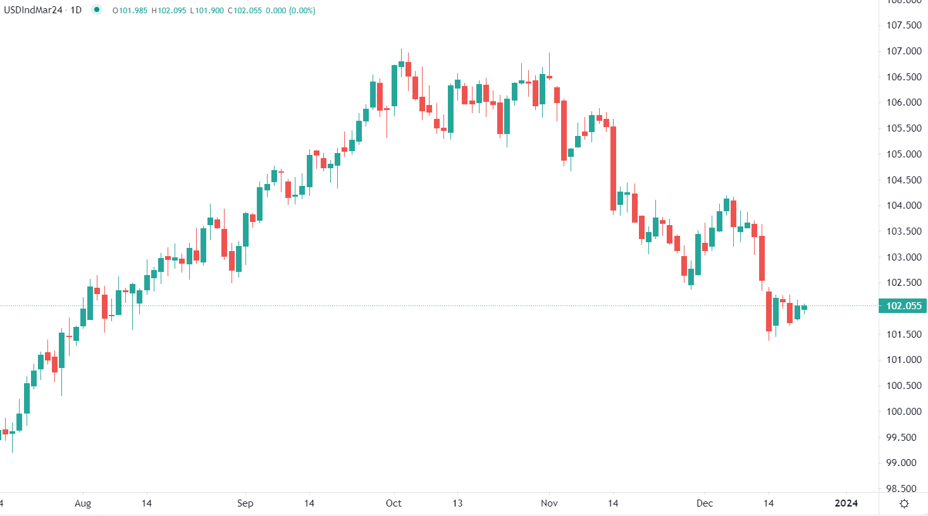Select the current price tag 102.055
This screenshot has width=928, height=516.
[903, 306]
